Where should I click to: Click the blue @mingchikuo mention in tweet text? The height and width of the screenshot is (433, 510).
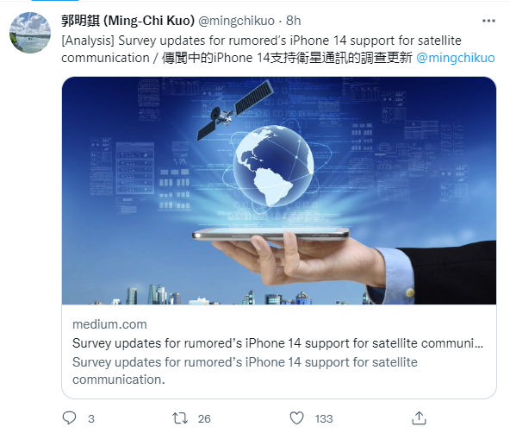456,58
